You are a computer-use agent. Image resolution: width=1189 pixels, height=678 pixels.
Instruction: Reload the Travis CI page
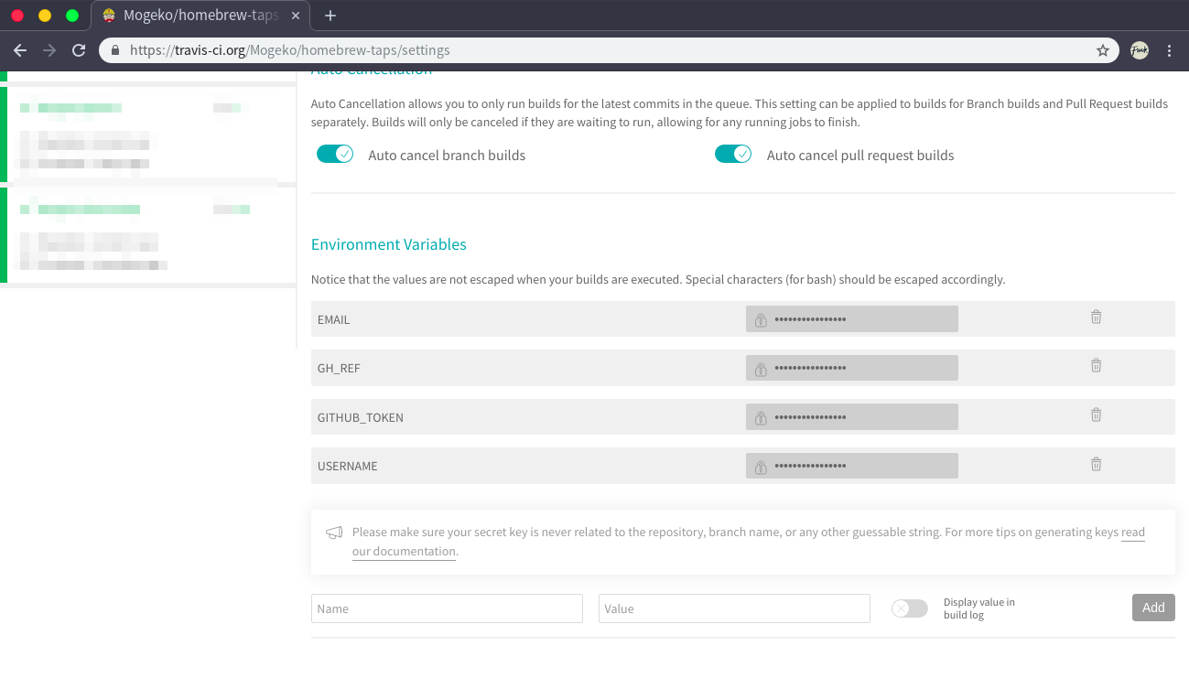(x=79, y=50)
